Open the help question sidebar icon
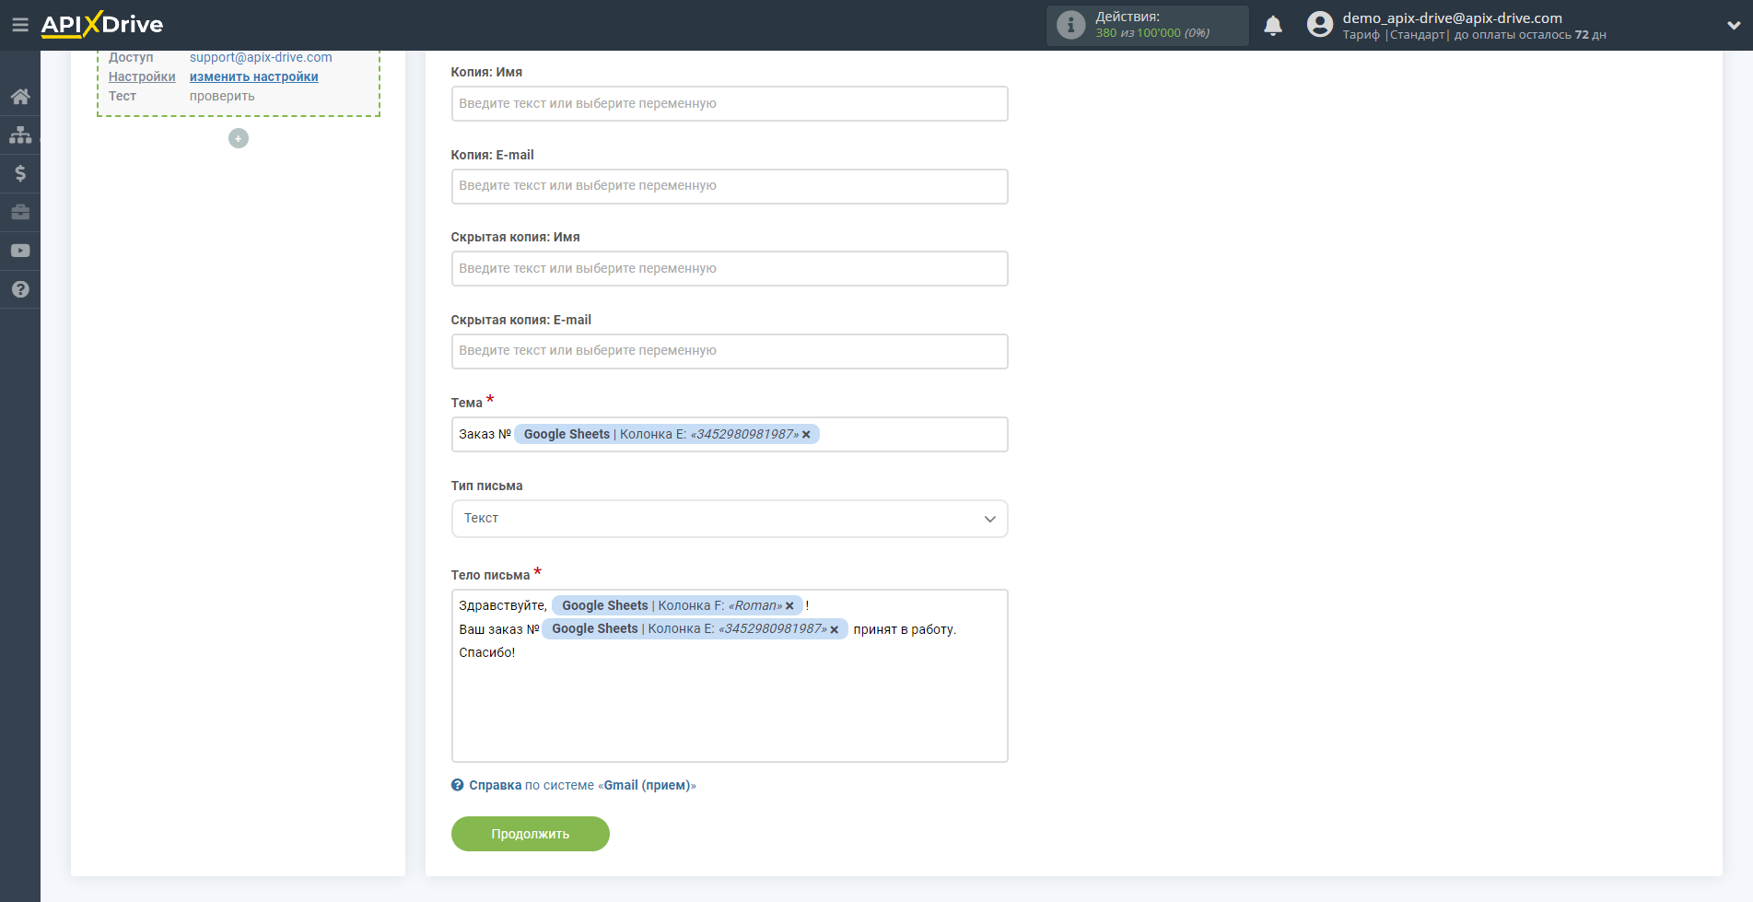The width and height of the screenshot is (1753, 902). 20,289
